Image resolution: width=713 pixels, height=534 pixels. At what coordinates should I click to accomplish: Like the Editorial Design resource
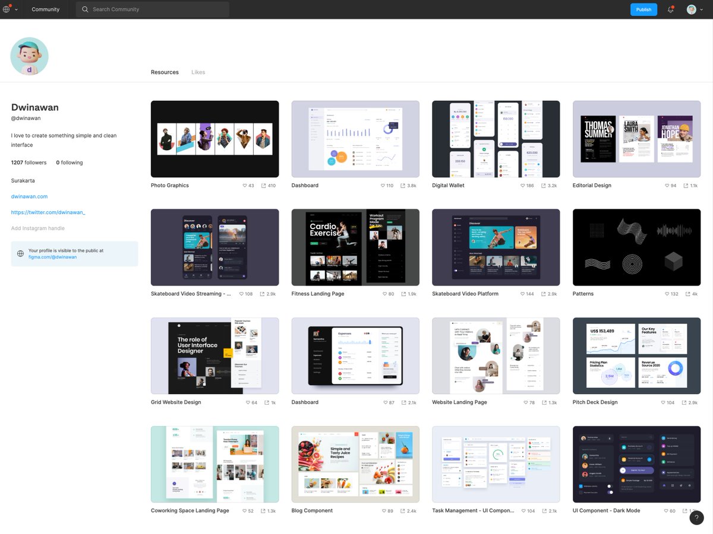667,186
